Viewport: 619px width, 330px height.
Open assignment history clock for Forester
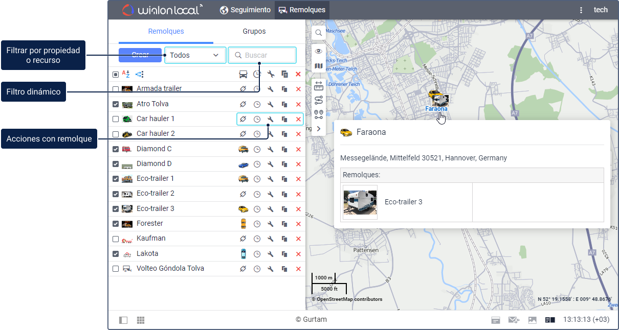(x=257, y=224)
